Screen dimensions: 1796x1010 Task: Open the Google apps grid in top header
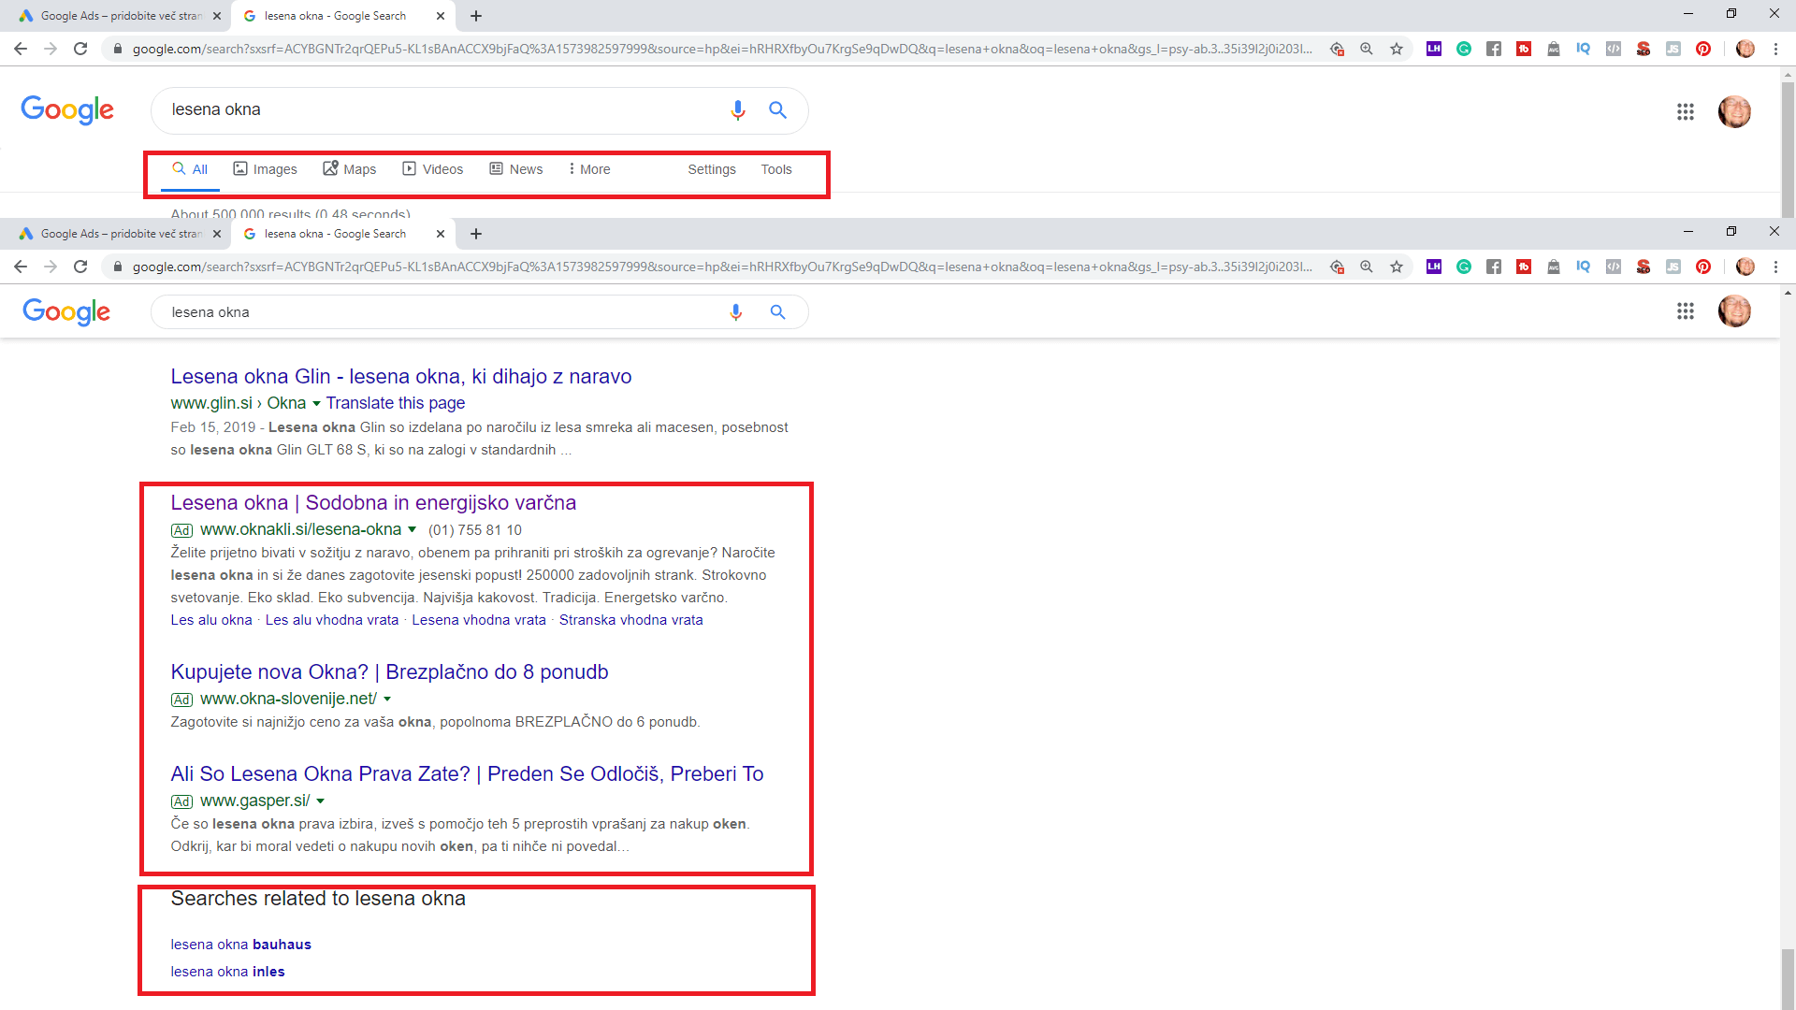point(1685,111)
